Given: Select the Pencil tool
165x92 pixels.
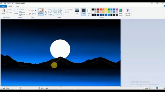Looking at the screenshot, I should coord(30,10).
